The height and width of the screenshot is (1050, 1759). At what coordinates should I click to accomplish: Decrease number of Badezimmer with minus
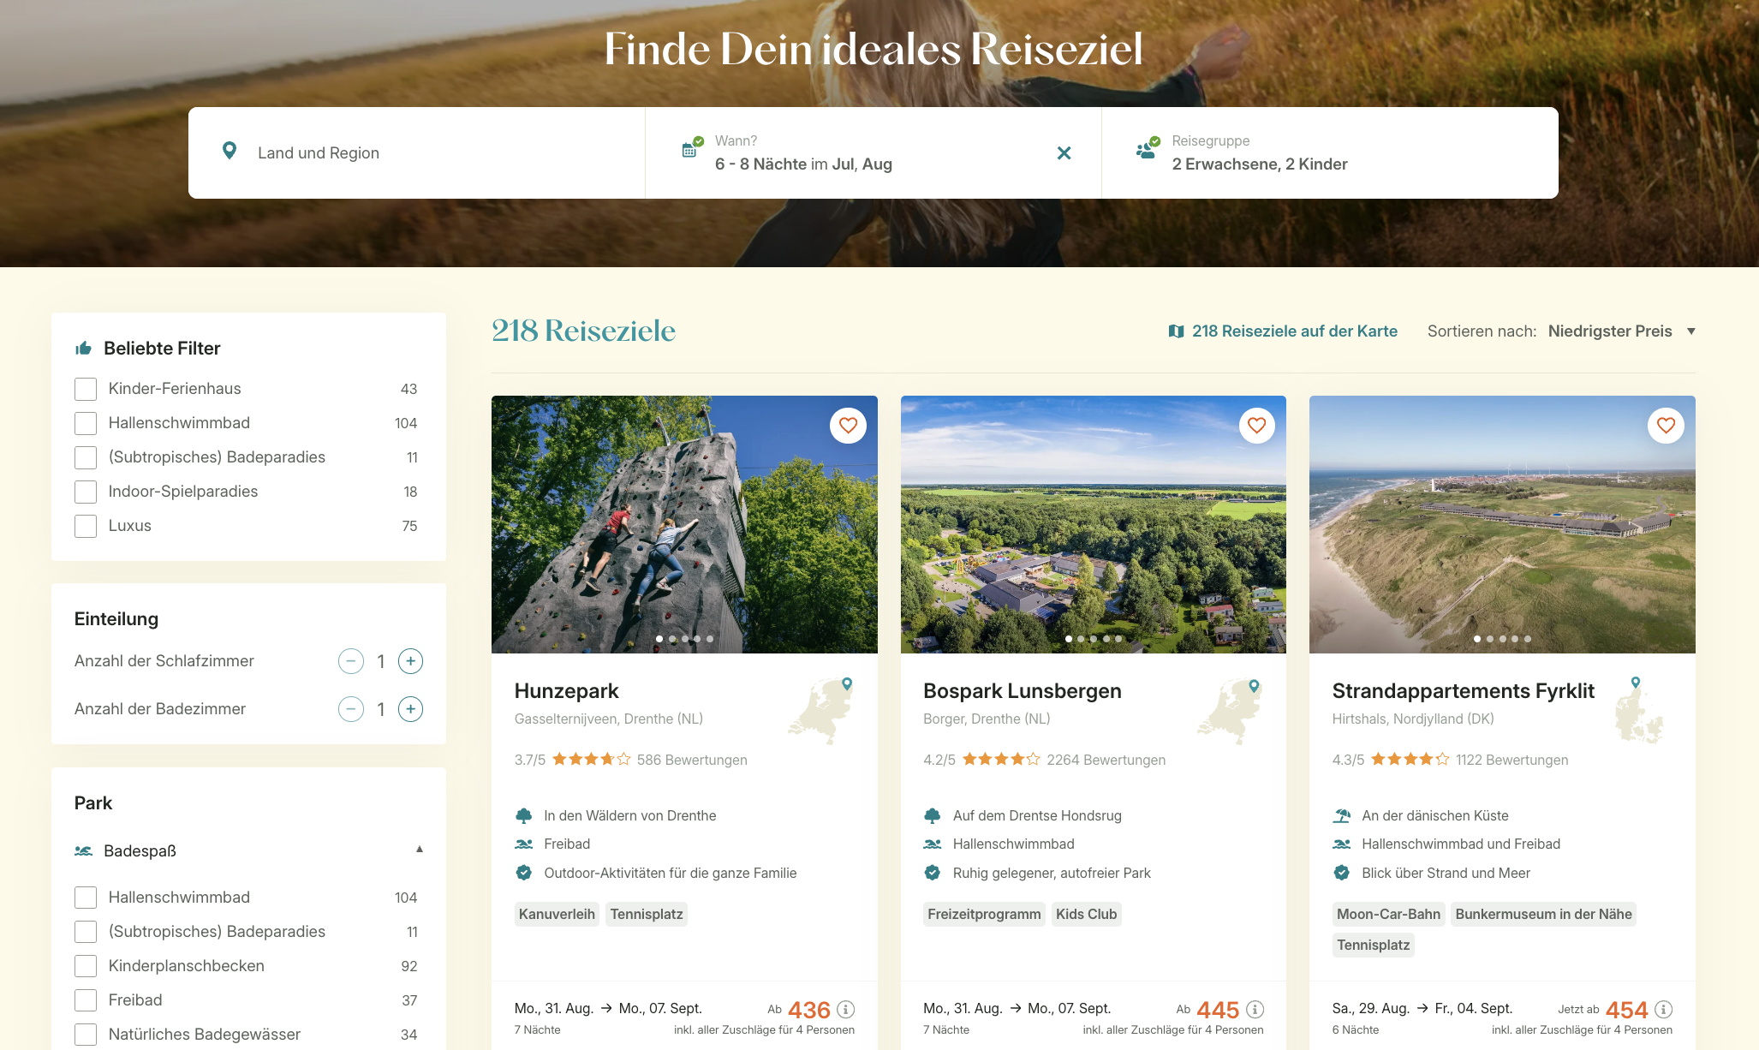pyautogui.click(x=351, y=709)
